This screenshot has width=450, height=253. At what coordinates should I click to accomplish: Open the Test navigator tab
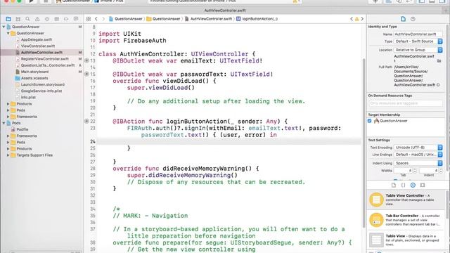[x=47, y=19]
